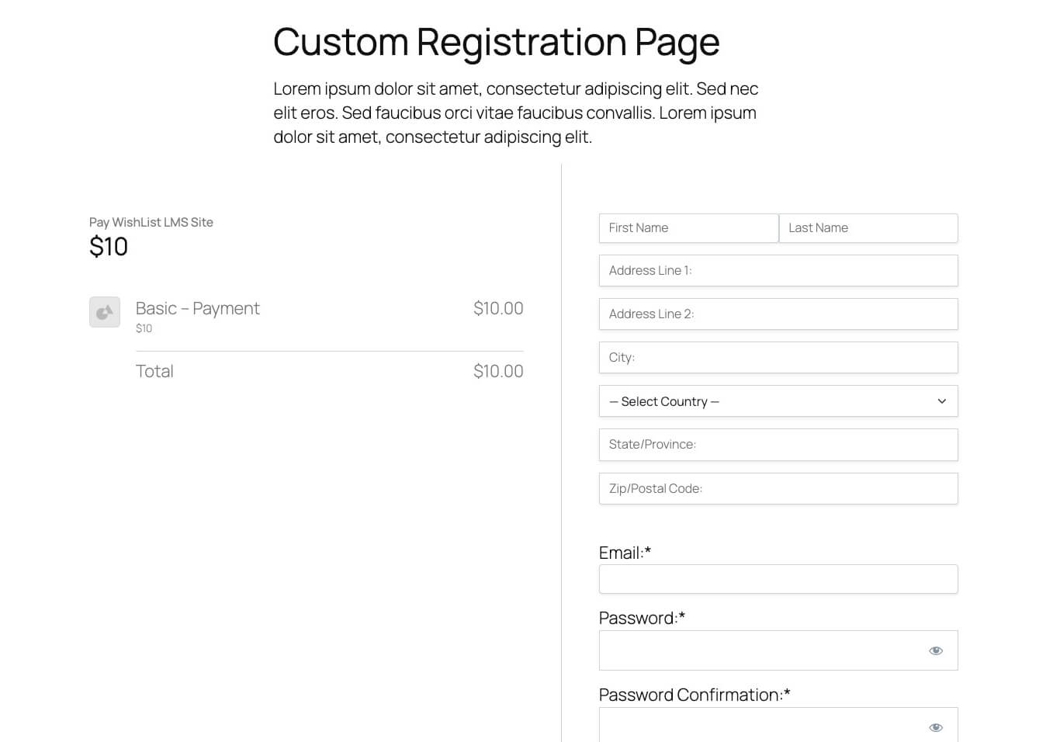1060x742 pixels.
Task: Click the payment method icon beside Basic – Payment
Action: coord(104,312)
